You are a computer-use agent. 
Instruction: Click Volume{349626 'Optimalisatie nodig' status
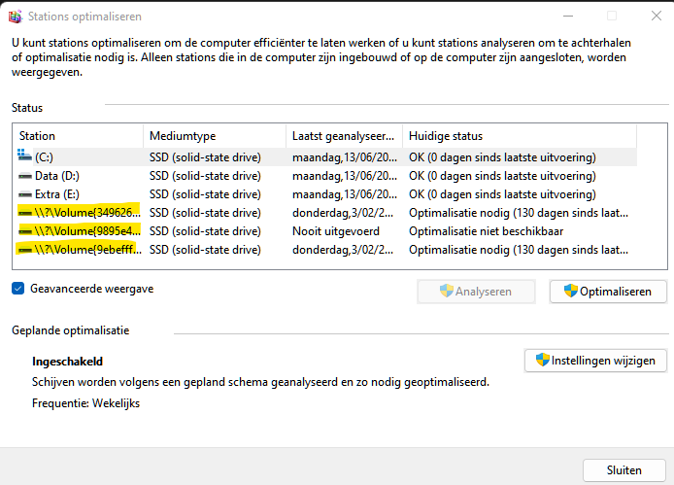coord(519,213)
